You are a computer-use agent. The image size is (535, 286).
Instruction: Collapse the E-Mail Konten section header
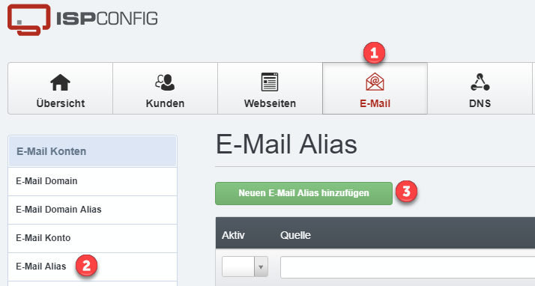(x=92, y=151)
